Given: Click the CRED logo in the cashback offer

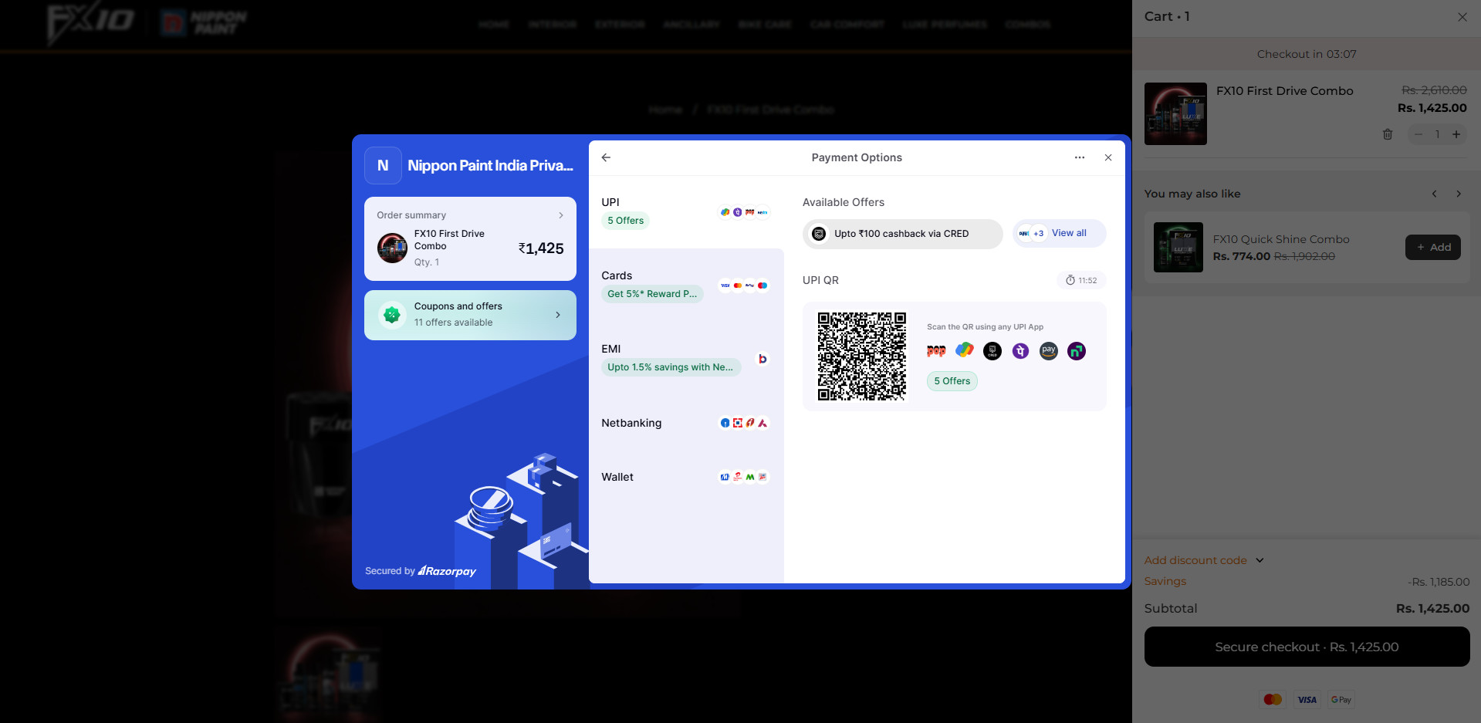Looking at the screenshot, I should click(819, 234).
